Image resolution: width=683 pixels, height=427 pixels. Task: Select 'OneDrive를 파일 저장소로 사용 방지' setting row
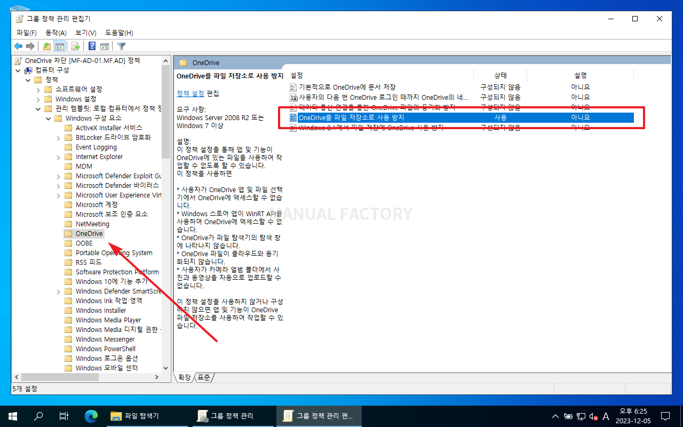pos(461,117)
